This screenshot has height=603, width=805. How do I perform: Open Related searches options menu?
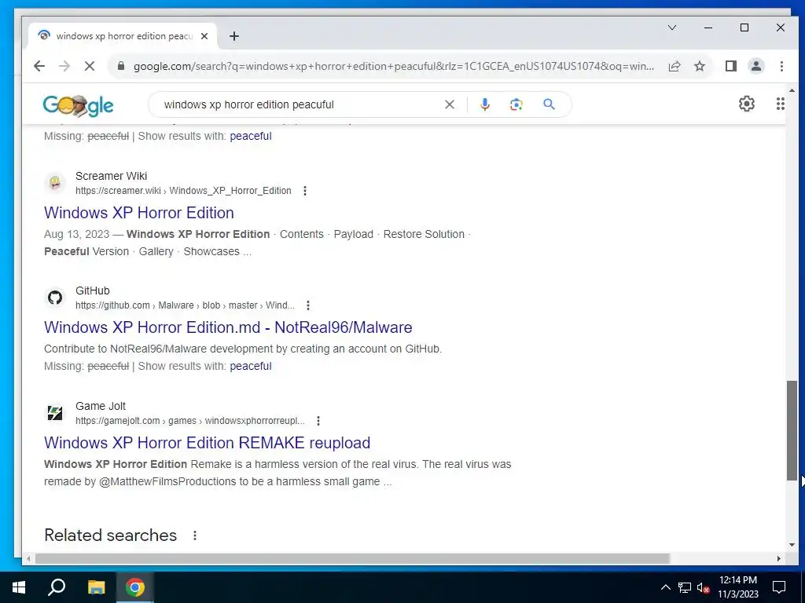pos(195,535)
